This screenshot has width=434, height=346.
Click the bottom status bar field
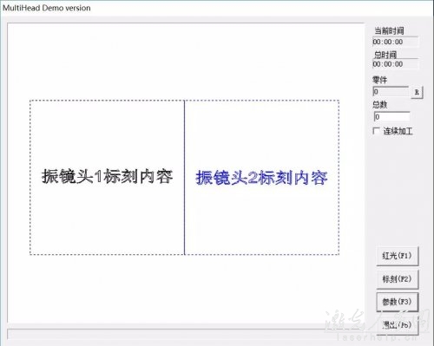185,334
